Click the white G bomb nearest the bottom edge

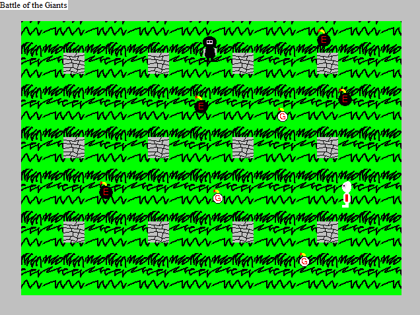304,261
